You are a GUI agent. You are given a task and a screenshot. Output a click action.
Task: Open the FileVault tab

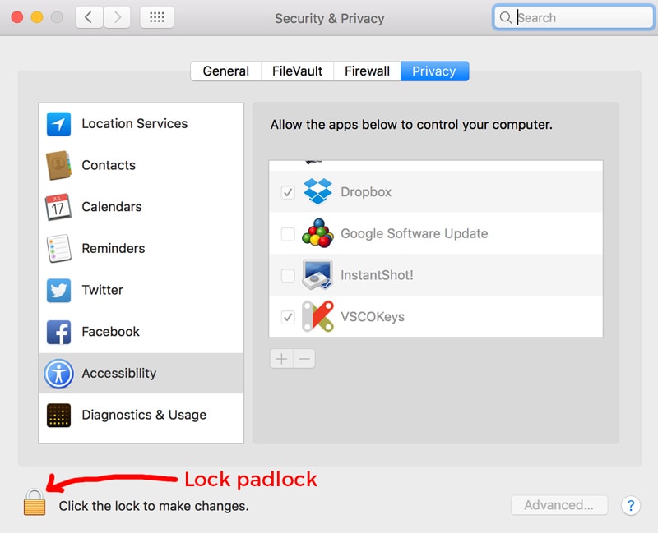[298, 71]
